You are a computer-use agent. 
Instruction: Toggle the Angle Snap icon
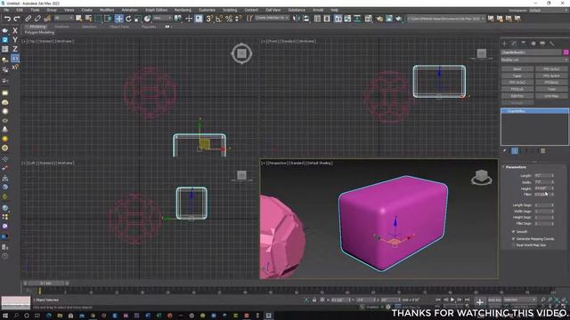(x=219, y=19)
